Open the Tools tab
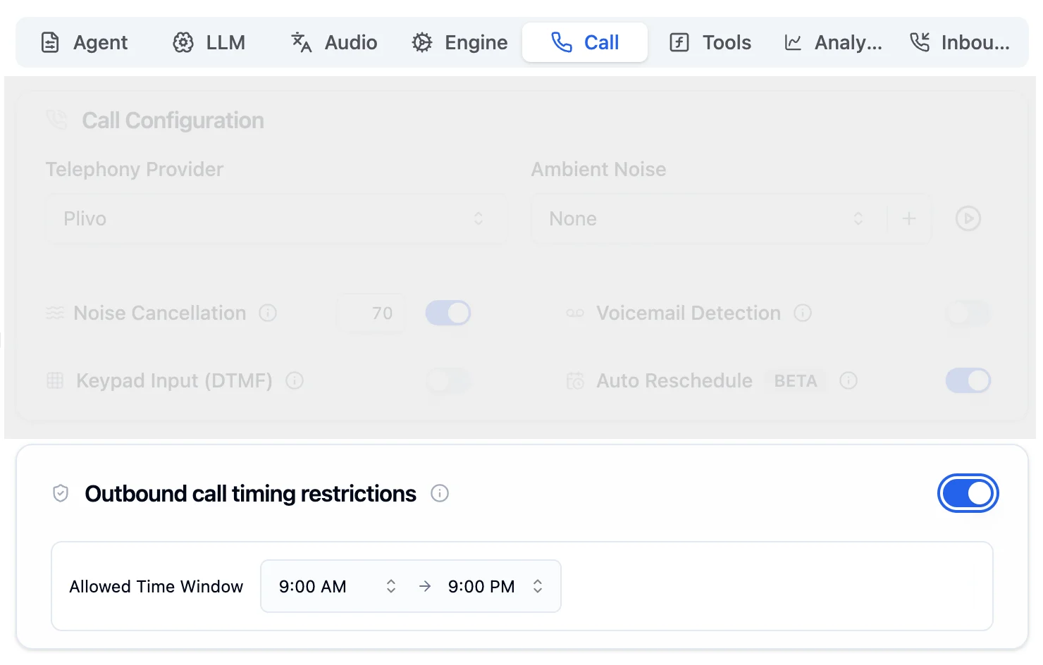This screenshot has height=665, width=1043. pos(710,42)
